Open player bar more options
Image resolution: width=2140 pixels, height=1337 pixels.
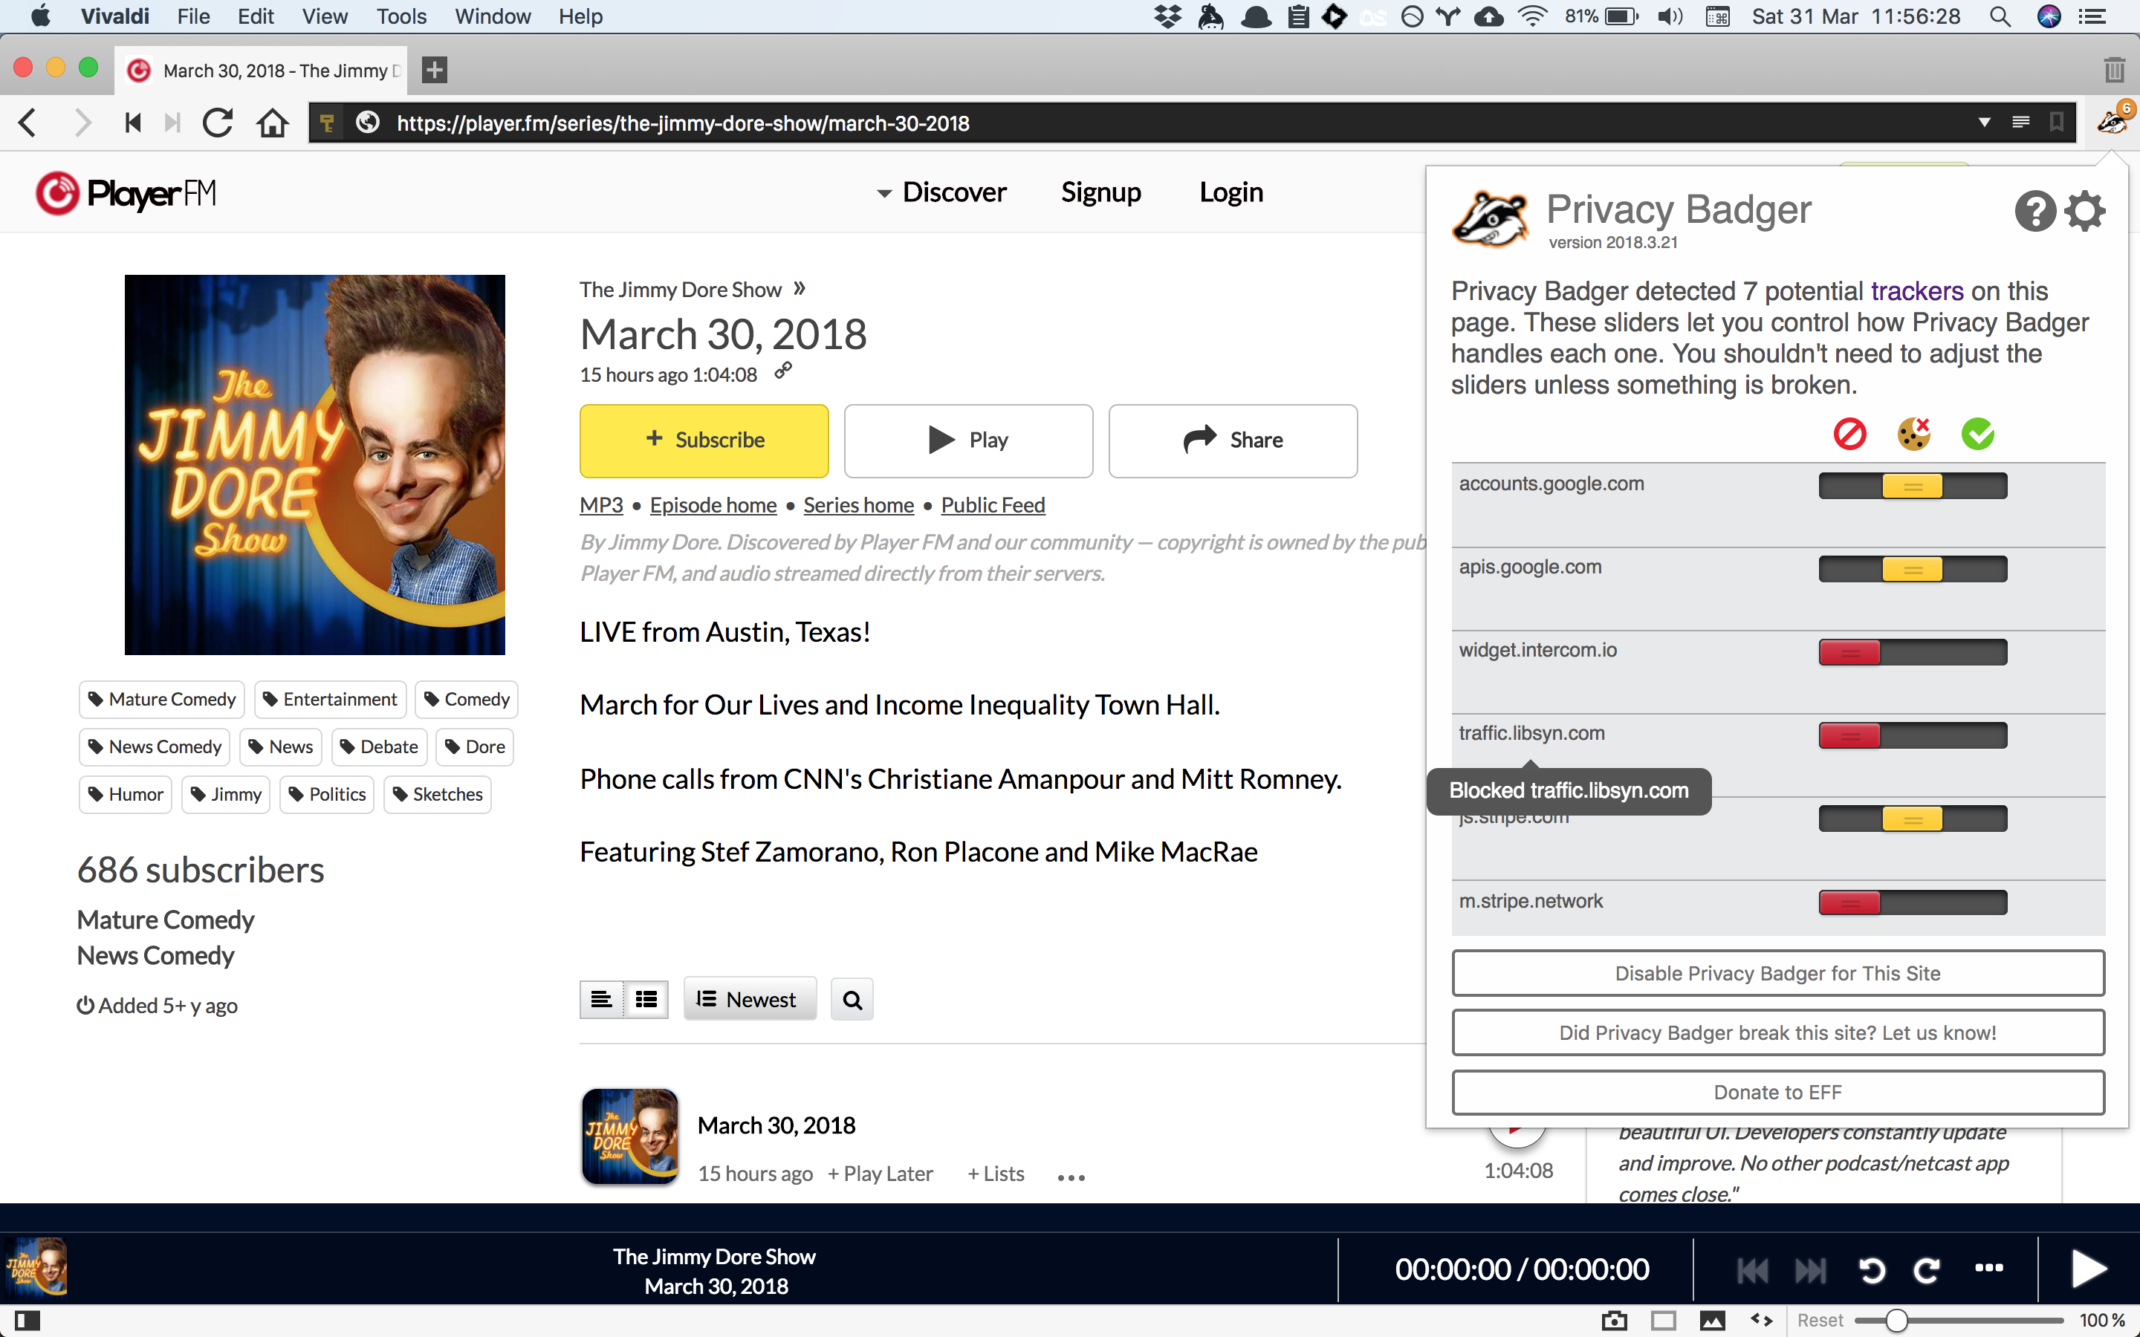1988,1268
